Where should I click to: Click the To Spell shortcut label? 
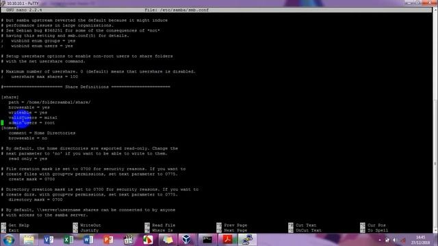coord(378,230)
